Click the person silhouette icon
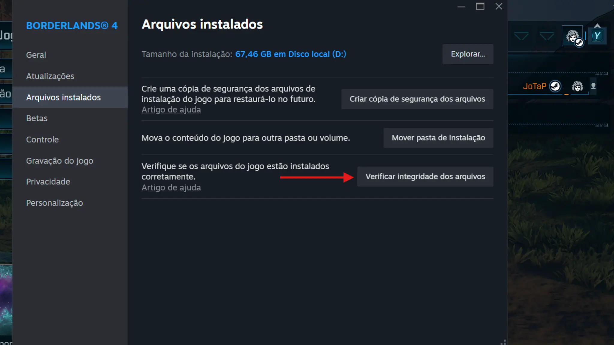The height and width of the screenshot is (345, 614). (x=593, y=86)
